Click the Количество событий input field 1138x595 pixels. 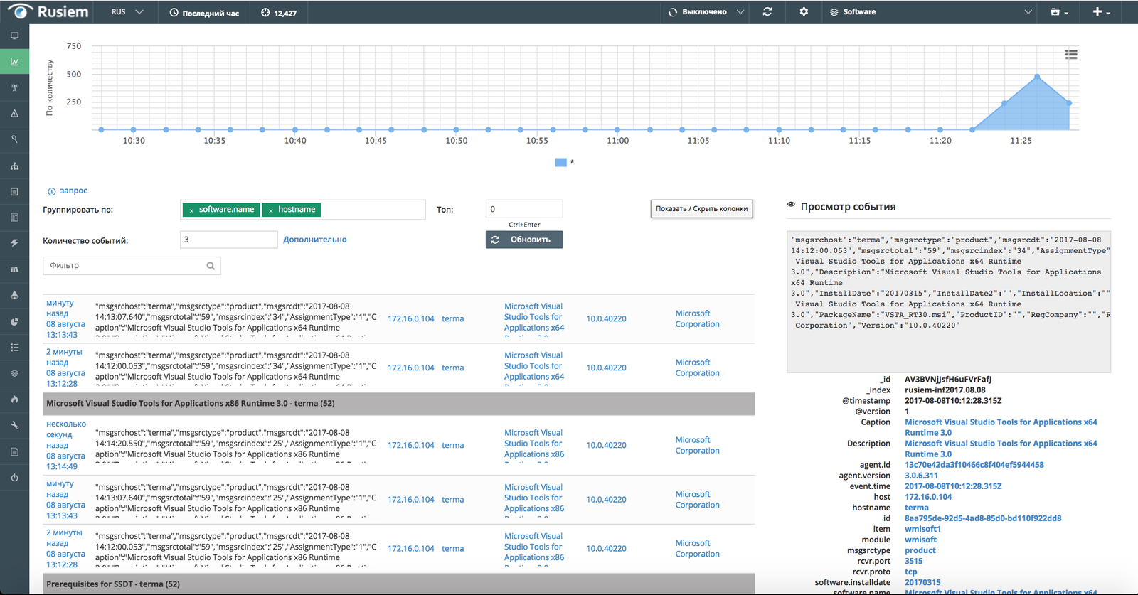click(x=228, y=240)
